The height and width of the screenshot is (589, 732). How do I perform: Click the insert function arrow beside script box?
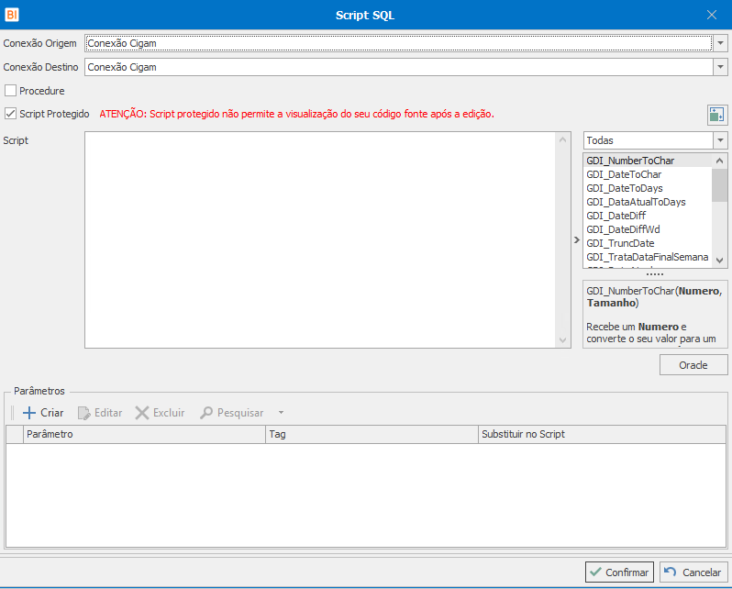[577, 239]
